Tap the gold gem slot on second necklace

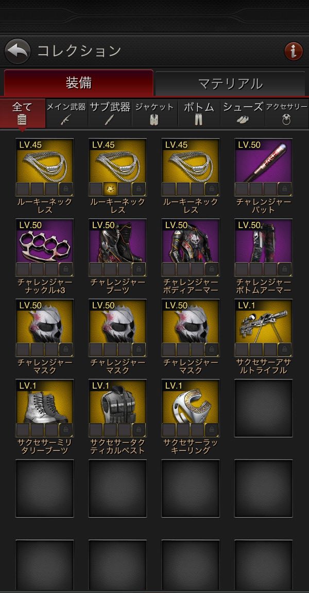110,189
